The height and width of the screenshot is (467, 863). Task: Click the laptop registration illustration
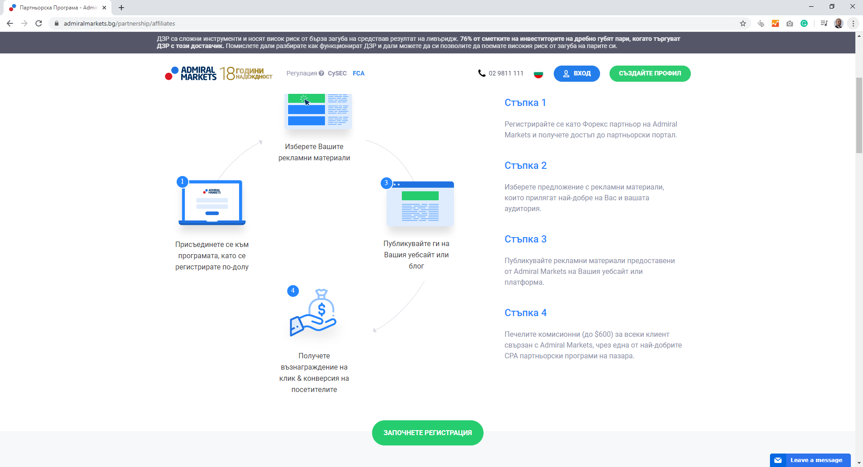[212, 203]
